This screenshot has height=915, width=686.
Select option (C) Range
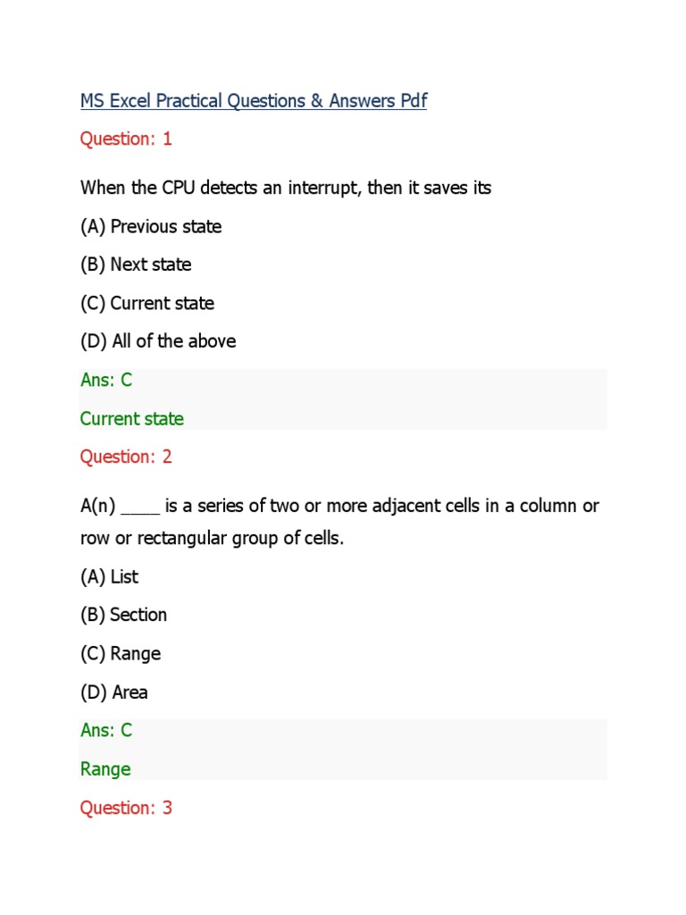(x=121, y=654)
